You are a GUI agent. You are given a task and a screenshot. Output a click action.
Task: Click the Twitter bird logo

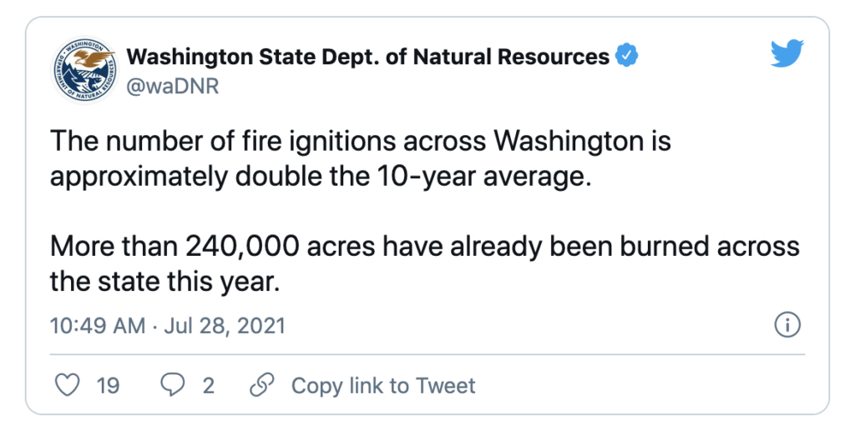click(x=787, y=53)
